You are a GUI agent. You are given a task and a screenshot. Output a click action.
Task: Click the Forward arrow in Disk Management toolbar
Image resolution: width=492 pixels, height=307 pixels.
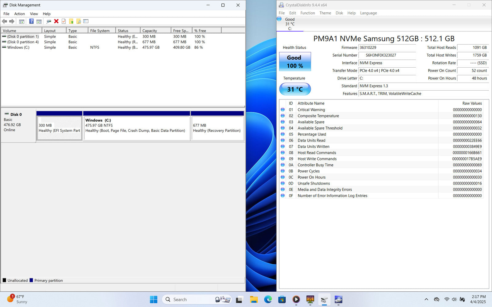12,21
